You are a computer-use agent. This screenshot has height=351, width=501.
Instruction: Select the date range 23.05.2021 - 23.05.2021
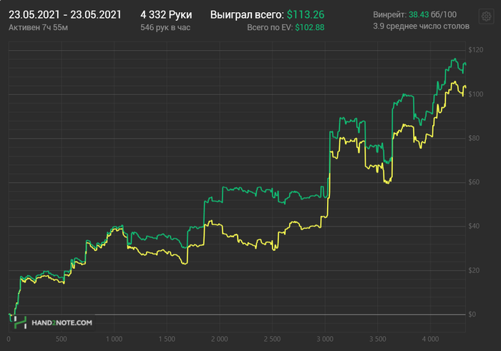[x=65, y=15]
